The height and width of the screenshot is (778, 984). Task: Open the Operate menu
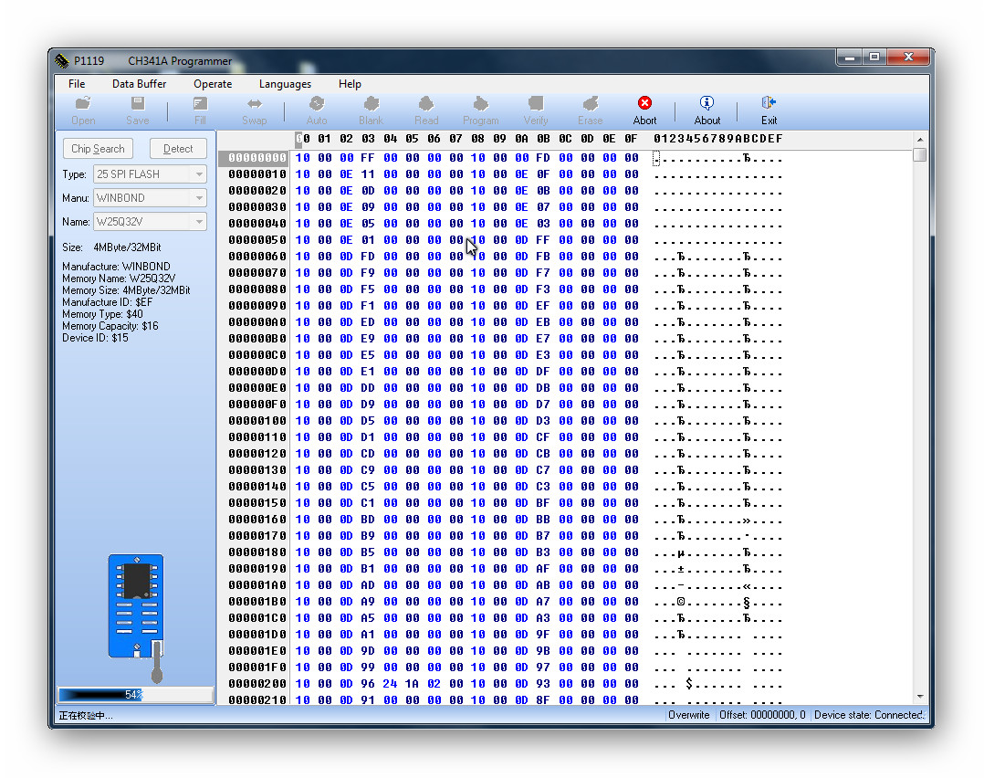click(213, 84)
